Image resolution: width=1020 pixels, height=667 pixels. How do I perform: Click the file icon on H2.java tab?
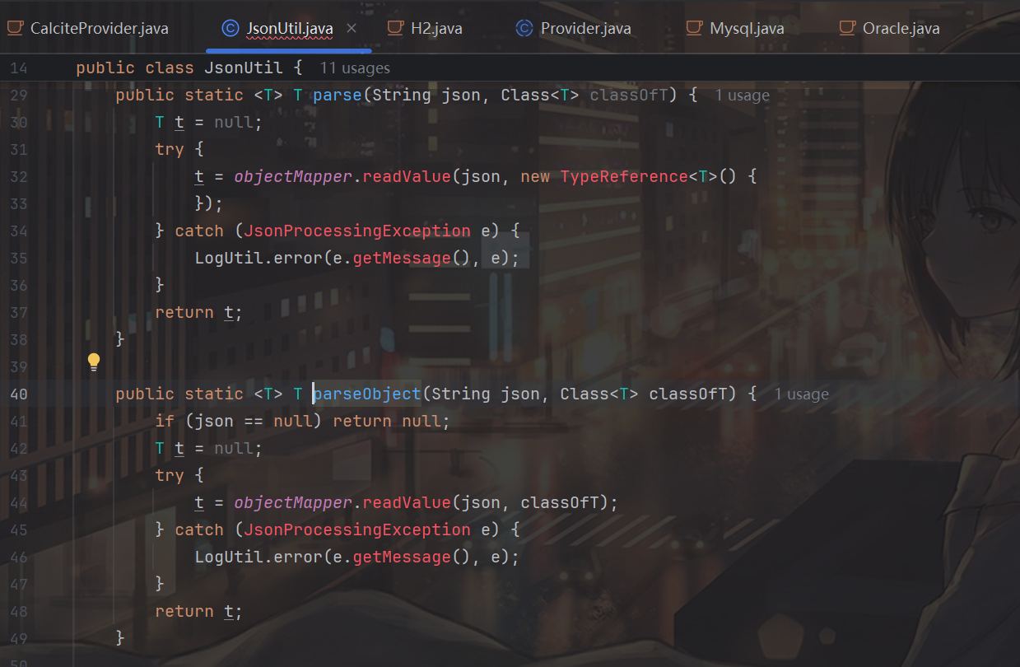[395, 29]
